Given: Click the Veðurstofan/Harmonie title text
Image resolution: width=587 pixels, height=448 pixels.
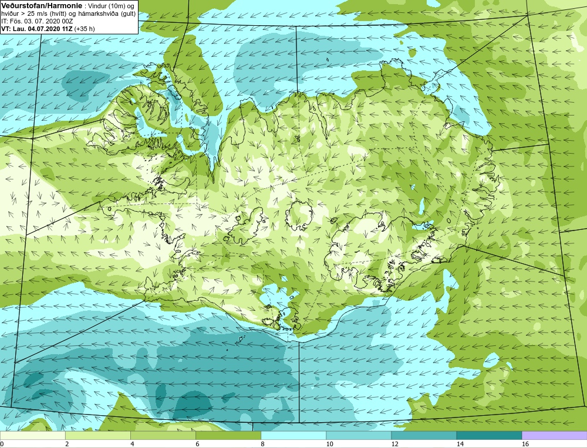Looking at the screenshot, I should coord(41,6).
